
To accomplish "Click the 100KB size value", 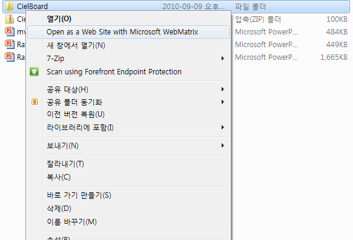I will (x=337, y=19).
